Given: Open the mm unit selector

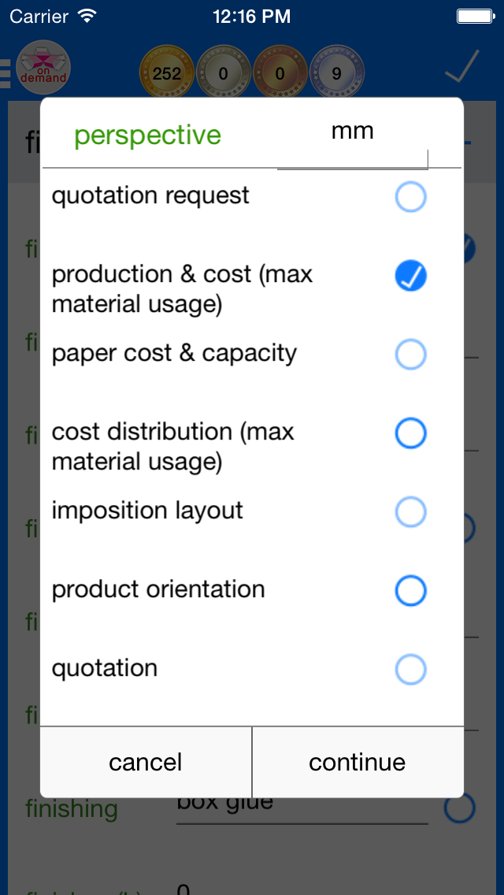Looking at the screenshot, I should (x=352, y=132).
